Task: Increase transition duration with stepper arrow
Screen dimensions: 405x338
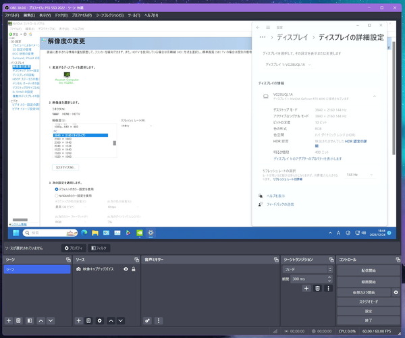Action: tap(329, 277)
